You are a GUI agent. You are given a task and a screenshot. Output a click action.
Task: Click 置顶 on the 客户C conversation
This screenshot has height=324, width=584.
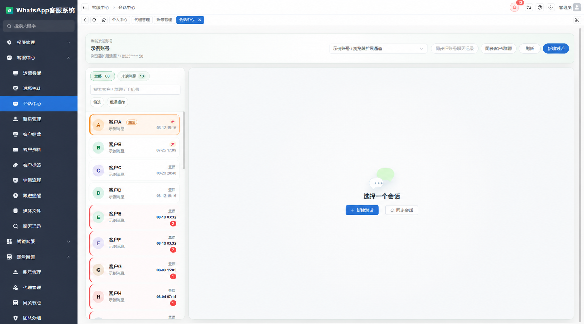(172, 167)
